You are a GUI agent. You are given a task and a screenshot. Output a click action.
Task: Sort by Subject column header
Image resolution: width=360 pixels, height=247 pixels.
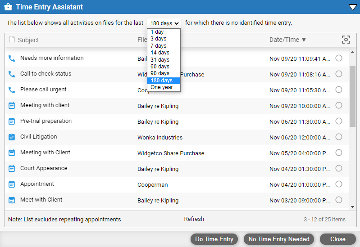[x=28, y=40]
